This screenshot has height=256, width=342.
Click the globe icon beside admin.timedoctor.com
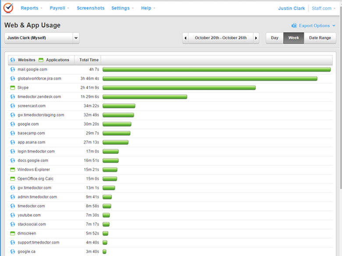(x=13, y=197)
